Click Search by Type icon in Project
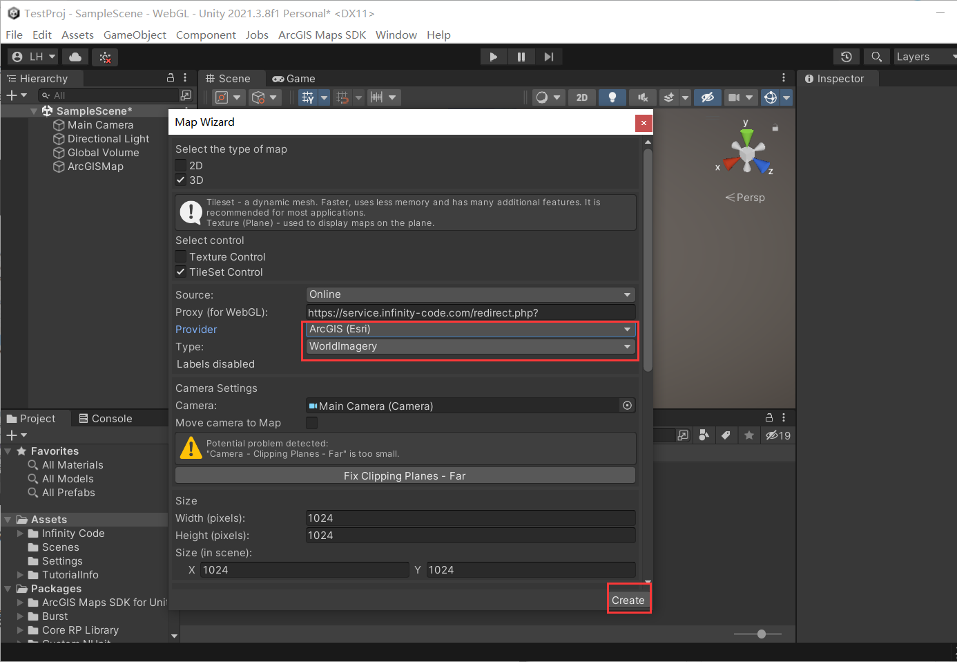This screenshot has height=662, width=957. 704,435
